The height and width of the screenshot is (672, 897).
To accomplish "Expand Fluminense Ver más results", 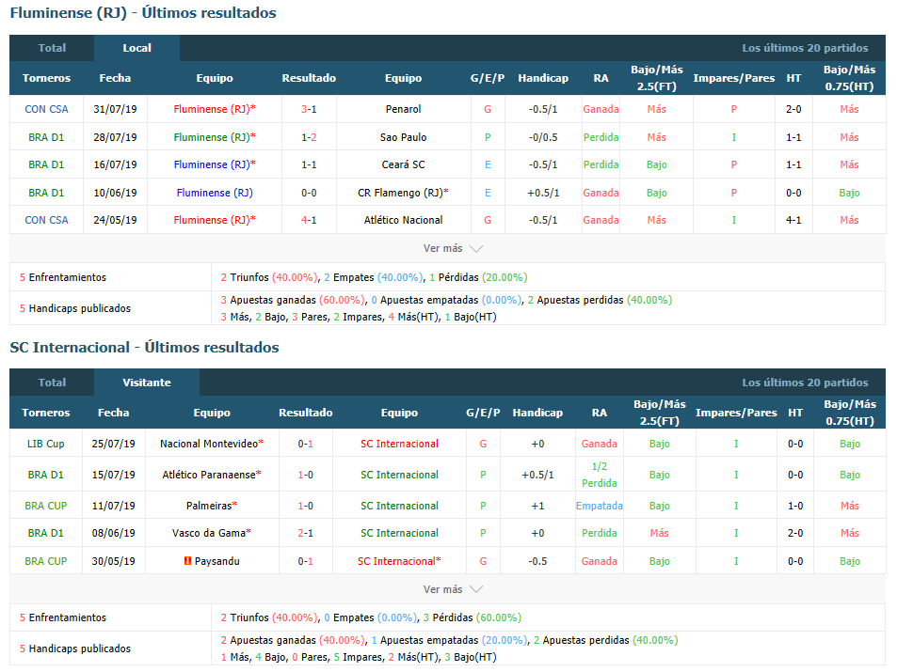I will (x=453, y=248).
